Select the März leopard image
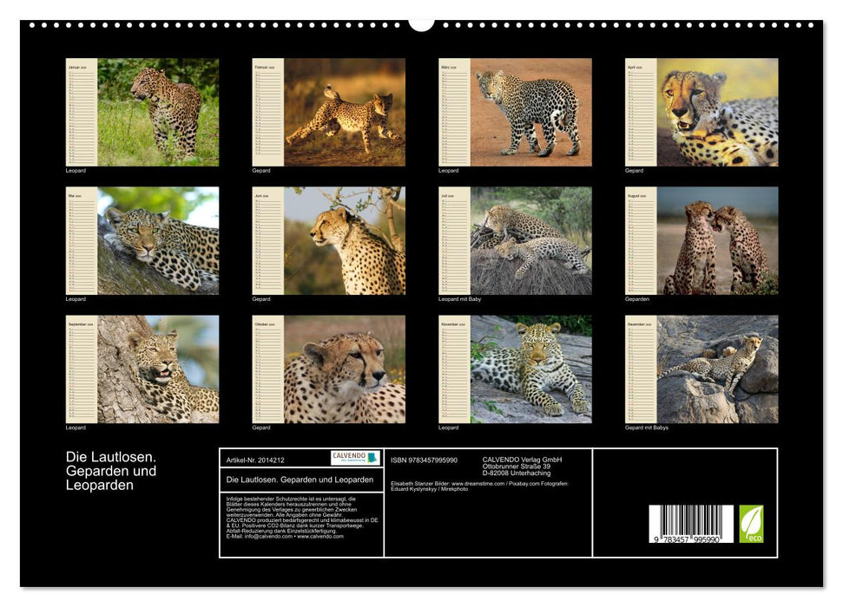 pyautogui.click(x=531, y=114)
